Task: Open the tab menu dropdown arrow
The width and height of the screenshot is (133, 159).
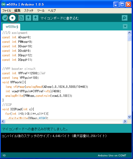Action: 125,26
